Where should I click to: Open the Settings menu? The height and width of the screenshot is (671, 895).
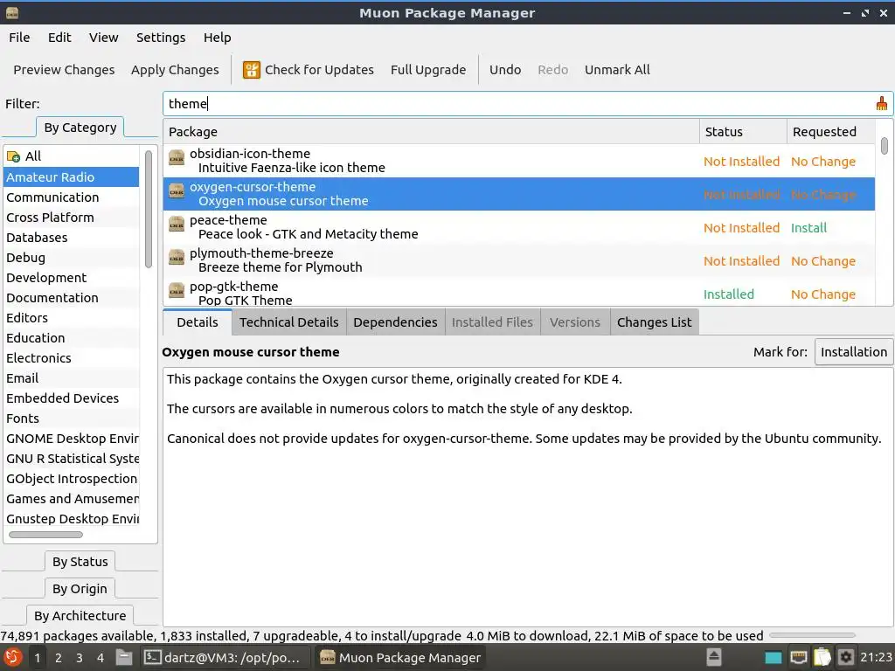tap(161, 38)
